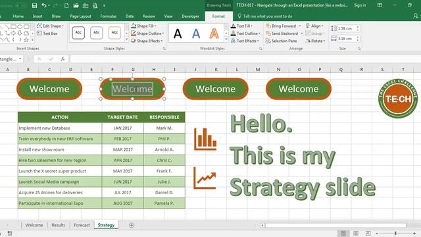
Task: Click the Open folder icon in the quick access toolbar
Action: click(x=76, y=5)
